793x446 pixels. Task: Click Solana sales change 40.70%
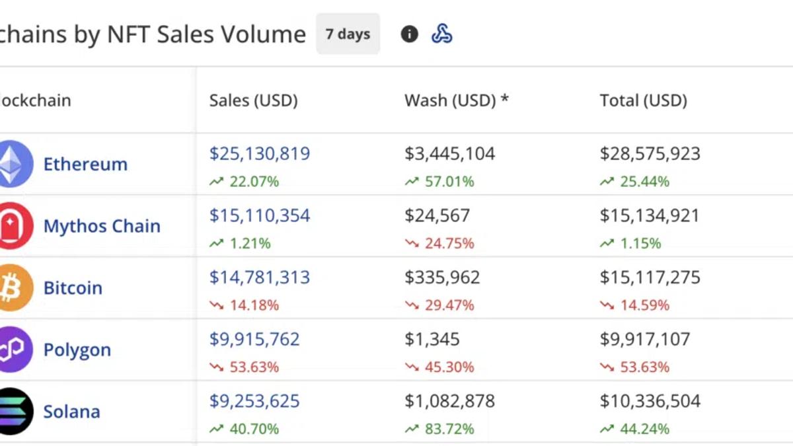coord(245,429)
